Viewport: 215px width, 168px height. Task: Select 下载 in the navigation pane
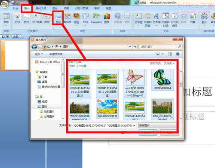43,77
